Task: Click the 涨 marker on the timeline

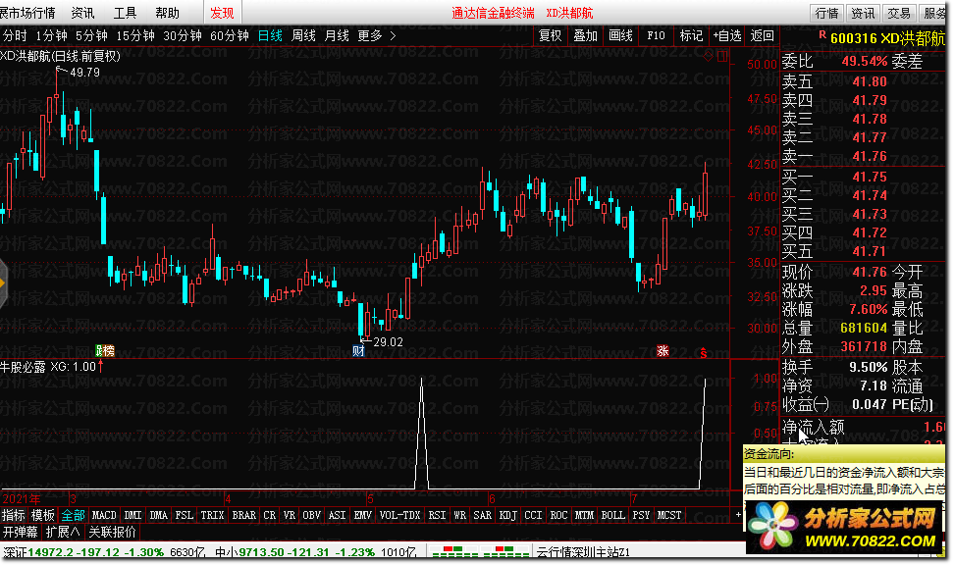Action: tap(662, 351)
